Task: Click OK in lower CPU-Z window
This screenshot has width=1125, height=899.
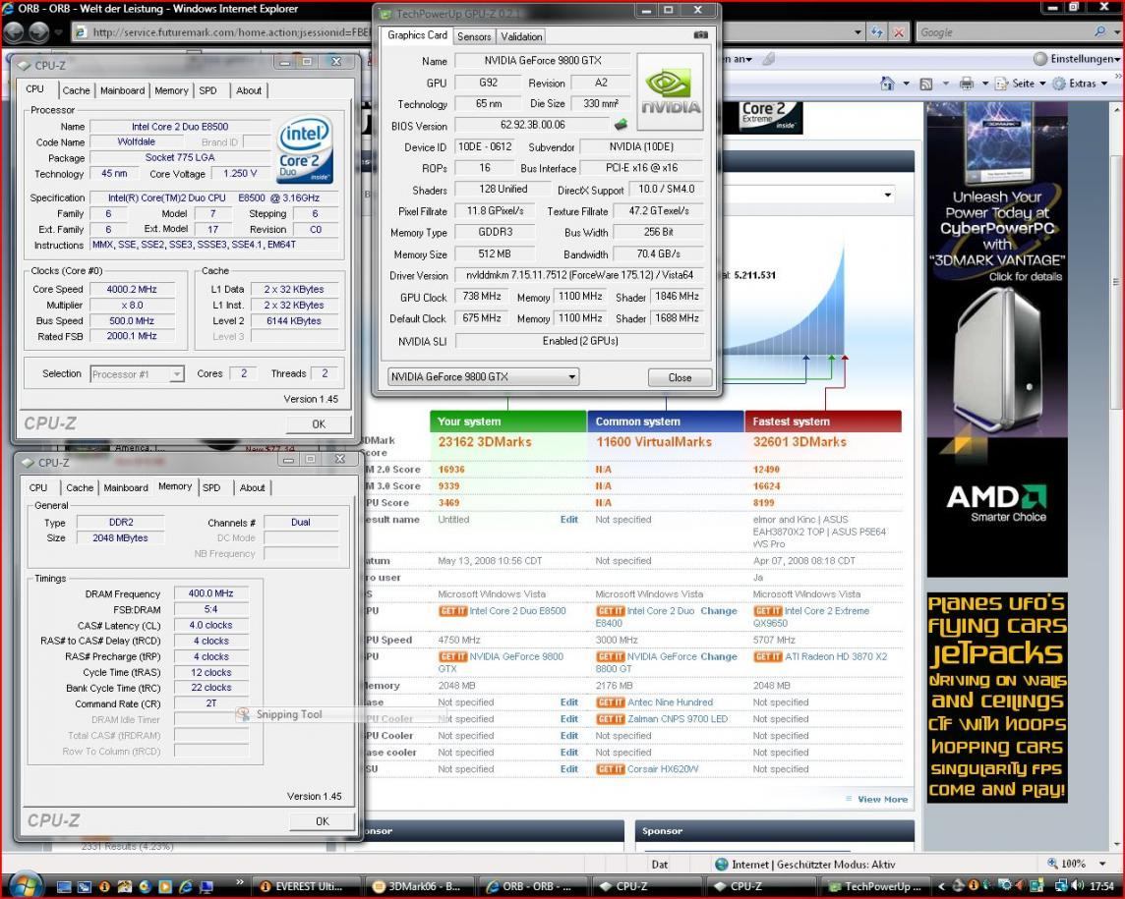Action: pyautogui.click(x=323, y=820)
